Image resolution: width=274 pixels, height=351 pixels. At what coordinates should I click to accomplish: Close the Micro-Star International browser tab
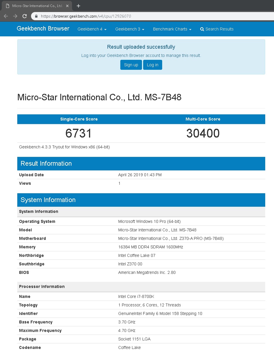(x=67, y=6)
